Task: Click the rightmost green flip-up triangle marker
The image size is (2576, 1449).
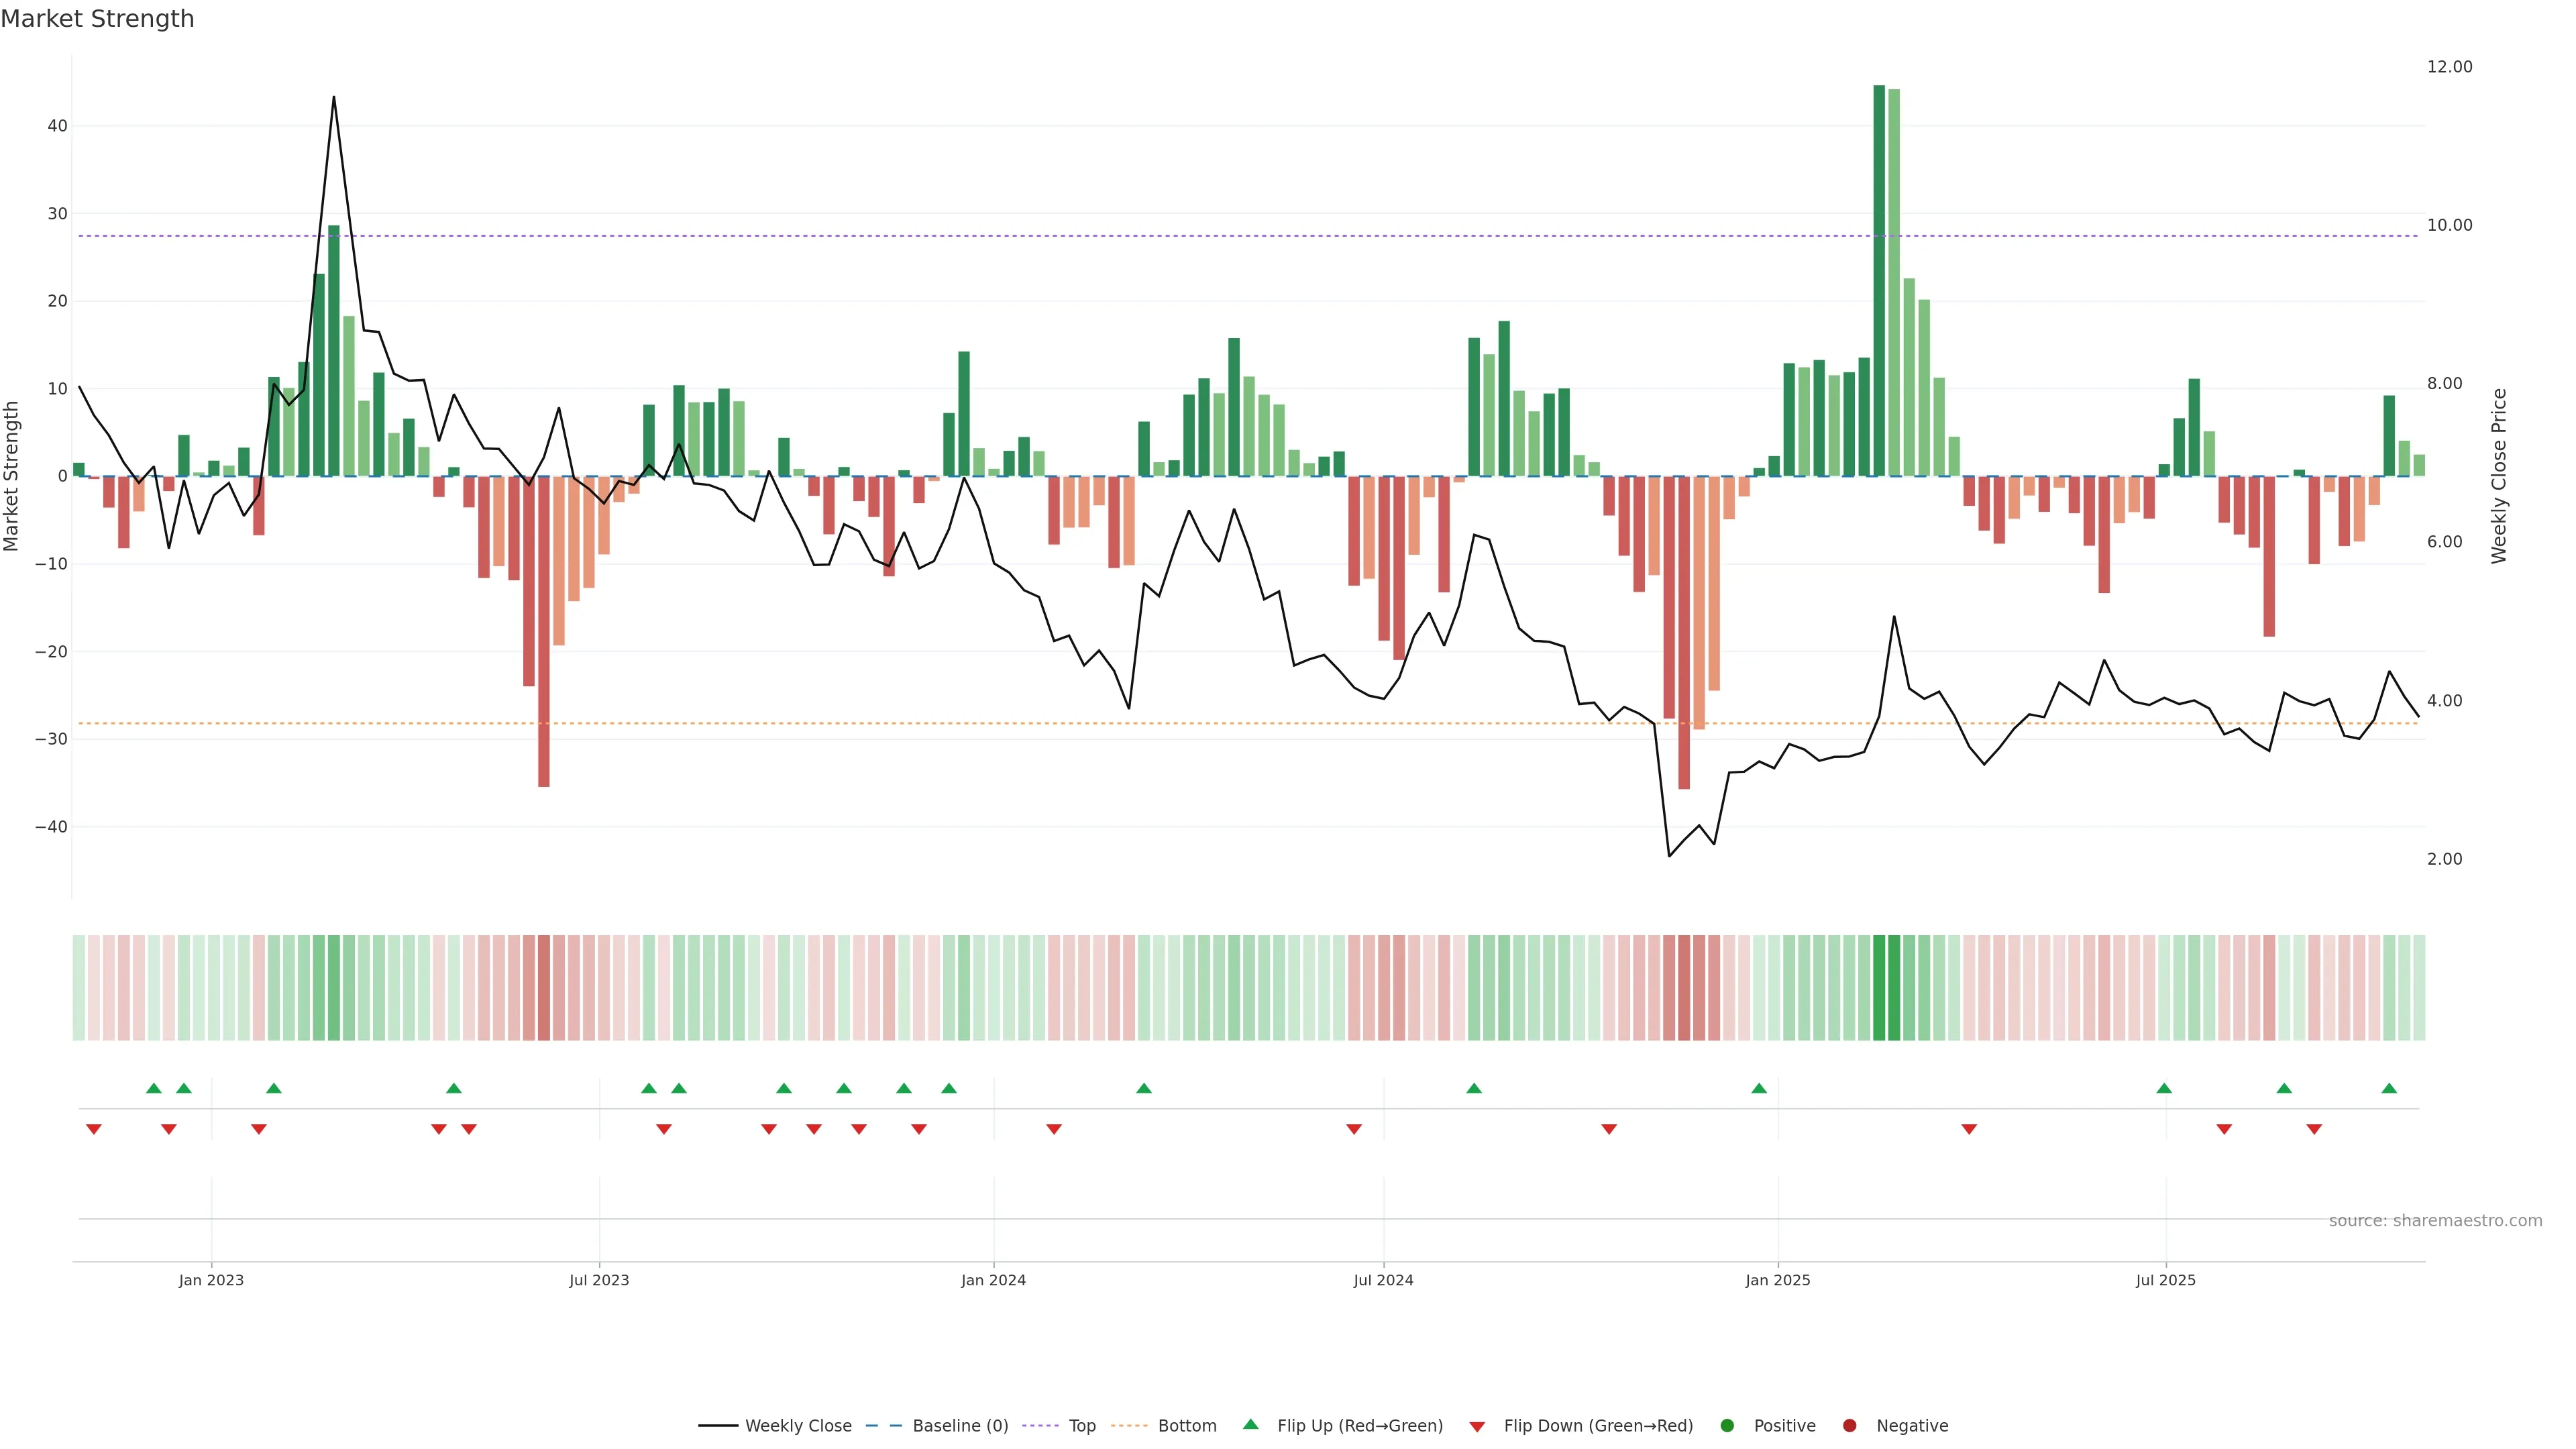Action: point(2389,1088)
